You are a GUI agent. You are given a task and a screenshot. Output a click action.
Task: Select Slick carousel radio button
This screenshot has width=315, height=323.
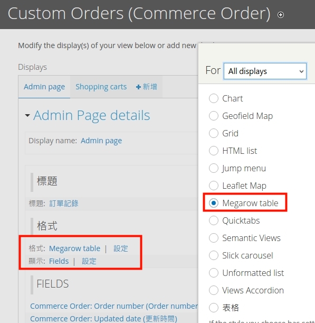pos(214,255)
